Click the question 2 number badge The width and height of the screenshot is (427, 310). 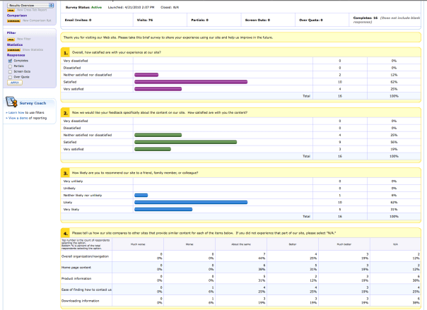[65, 112]
